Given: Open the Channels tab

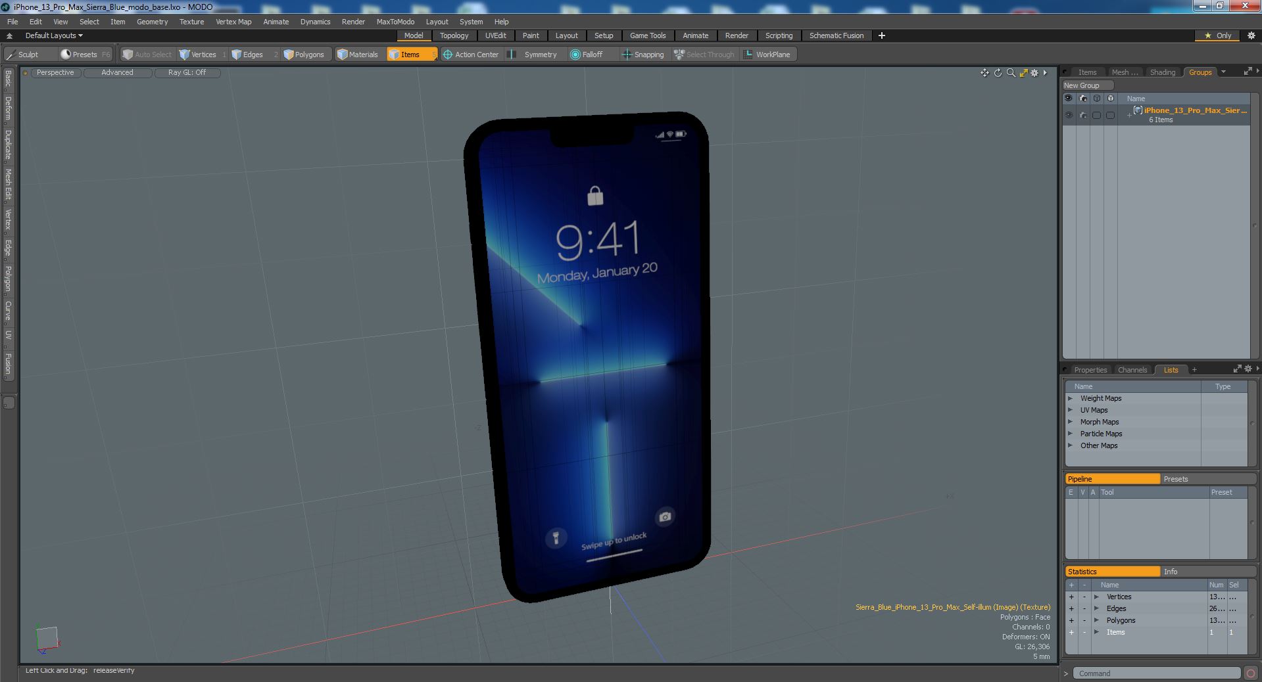Looking at the screenshot, I should click(x=1132, y=370).
